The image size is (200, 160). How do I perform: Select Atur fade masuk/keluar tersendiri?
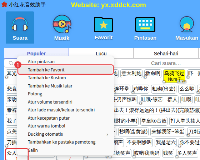(65, 110)
